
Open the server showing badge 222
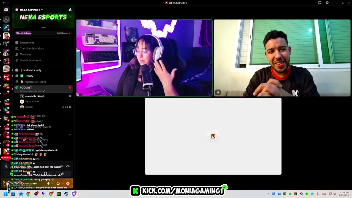pyautogui.click(x=6, y=127)
